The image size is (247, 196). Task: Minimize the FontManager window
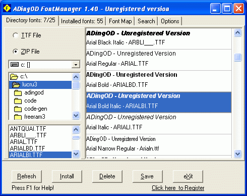[215, 8]
